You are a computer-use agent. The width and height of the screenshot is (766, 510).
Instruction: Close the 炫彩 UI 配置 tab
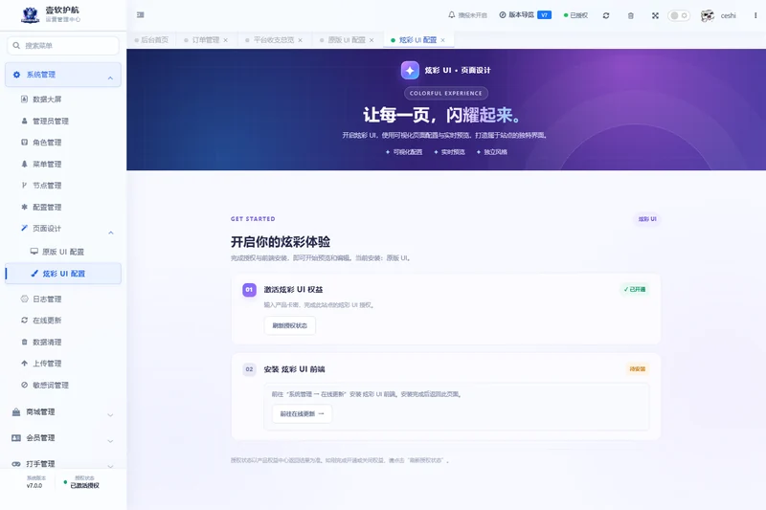pyautogui.click(x=442, y=40)
